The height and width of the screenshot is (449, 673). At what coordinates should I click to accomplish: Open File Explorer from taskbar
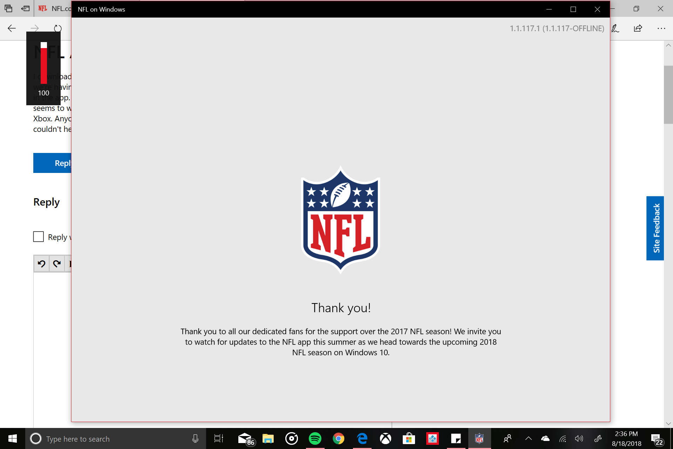(x=268, y=438)
